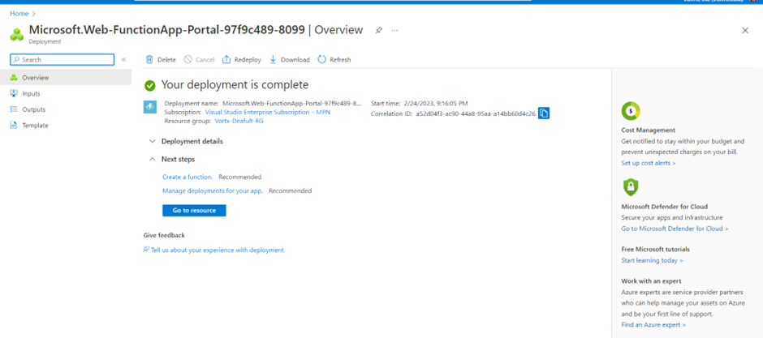Screen dimensions: 763x338
Task: Open Start learning today link
Action: (652, 260)
